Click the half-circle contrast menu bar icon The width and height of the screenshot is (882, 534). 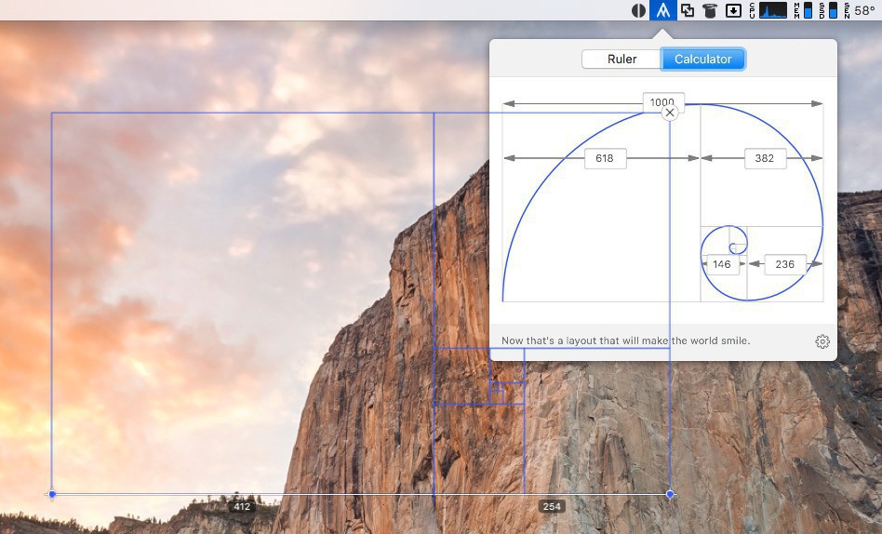(638, 10)
